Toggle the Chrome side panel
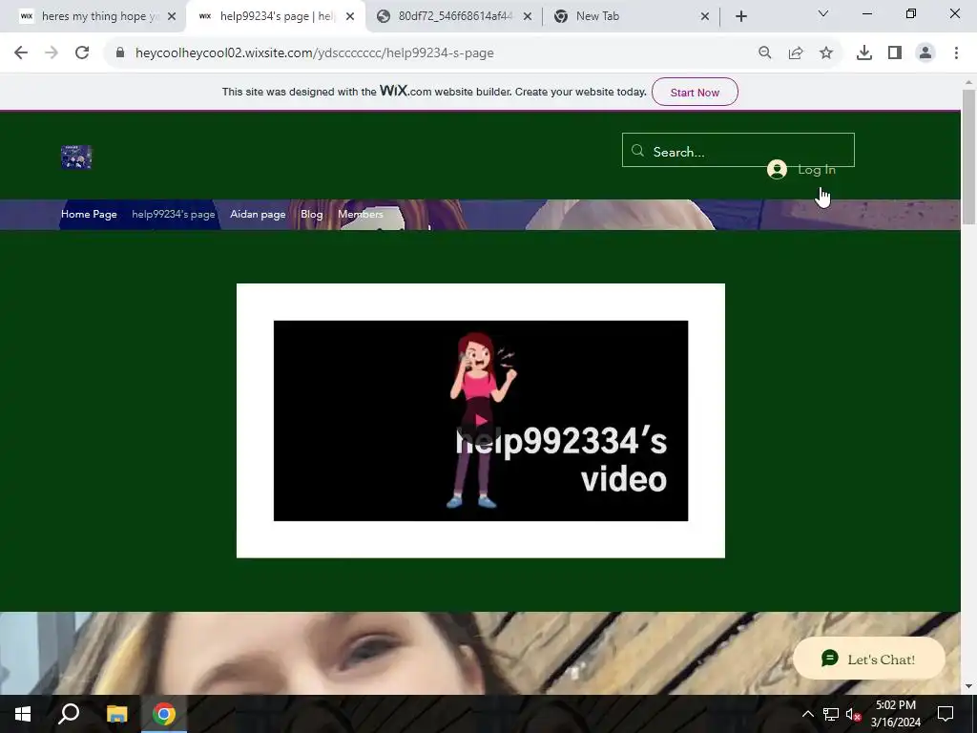Image resolution: width=977 pixels, height=733 pixels. 895,53
